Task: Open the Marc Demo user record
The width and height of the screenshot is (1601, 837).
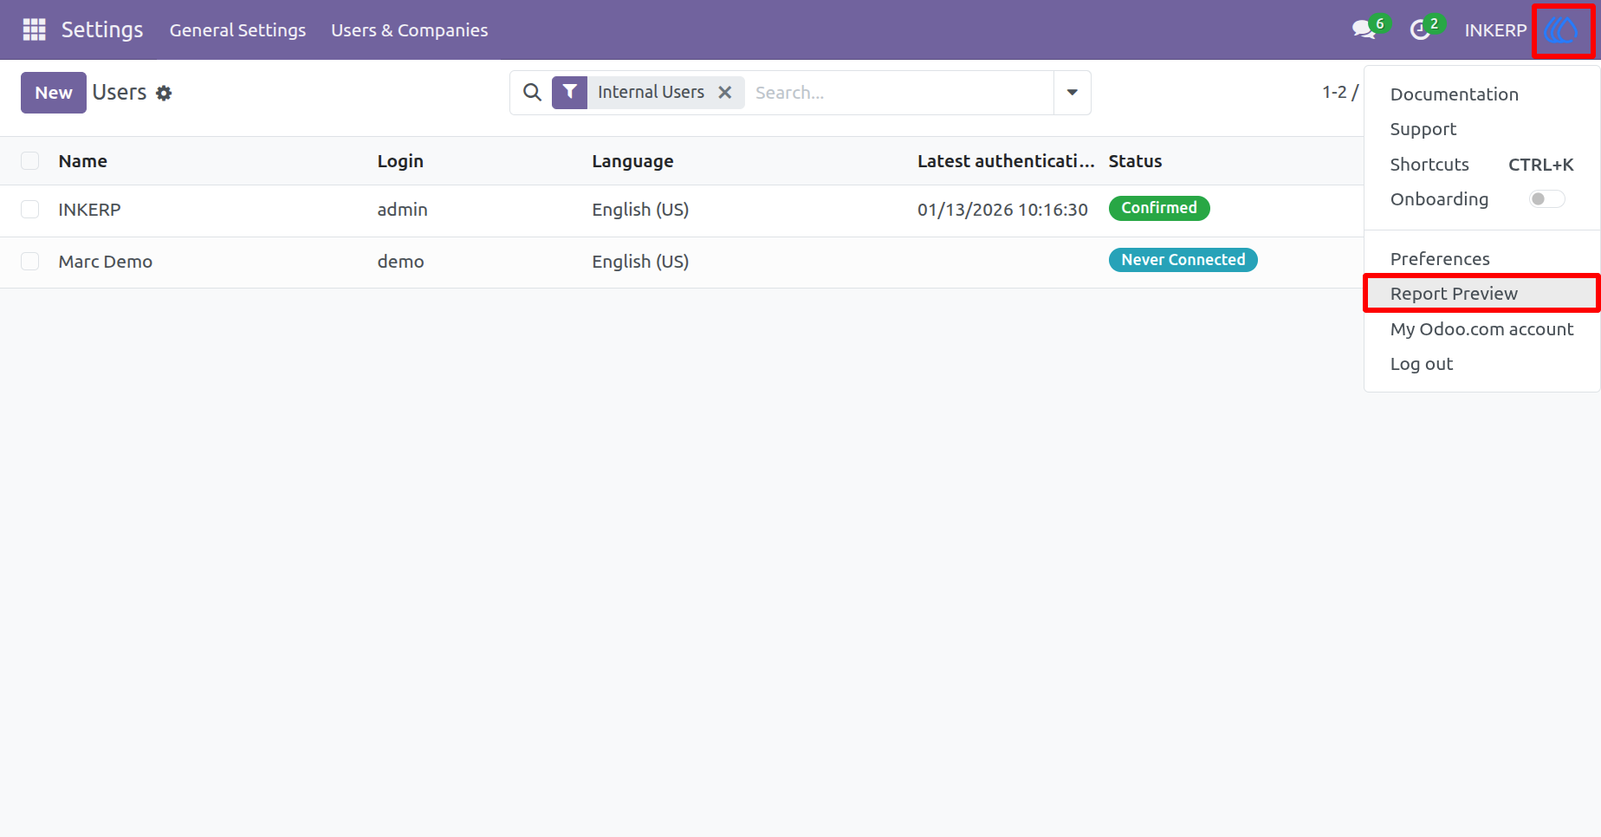Action: pos(106,262)
